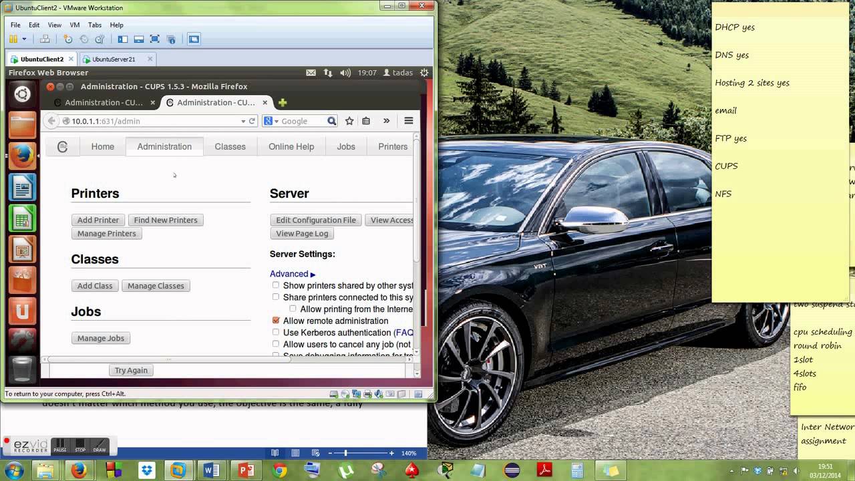Click Ubuntu volume indicator in top panel
855x481 pixels.
[345, 72]
